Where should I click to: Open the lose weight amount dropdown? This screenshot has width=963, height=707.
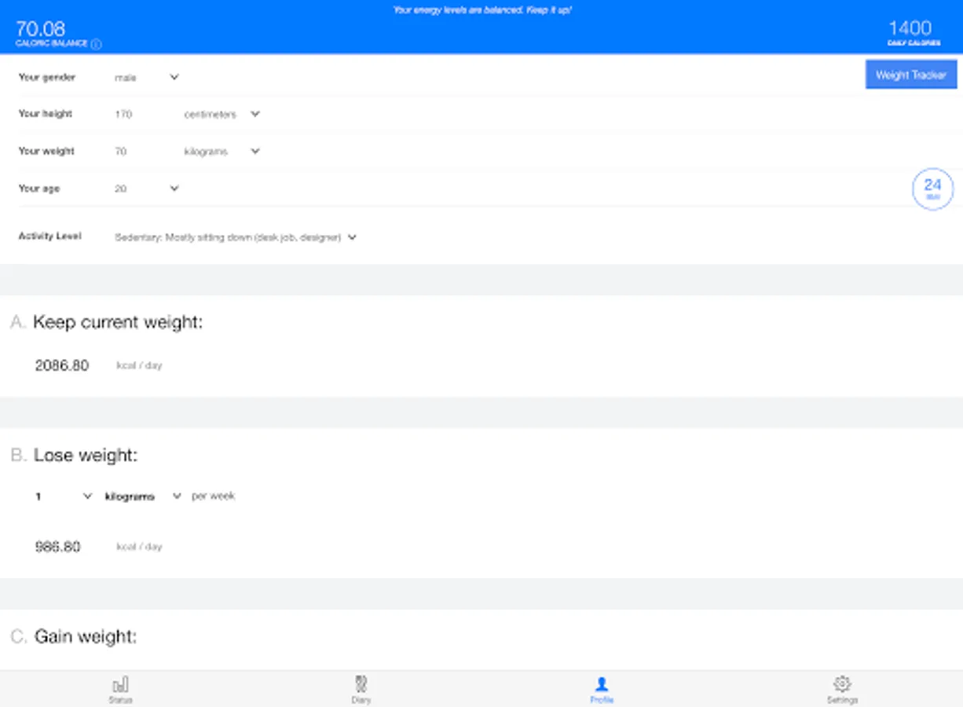pyautogui.click(x=63, y=496)
